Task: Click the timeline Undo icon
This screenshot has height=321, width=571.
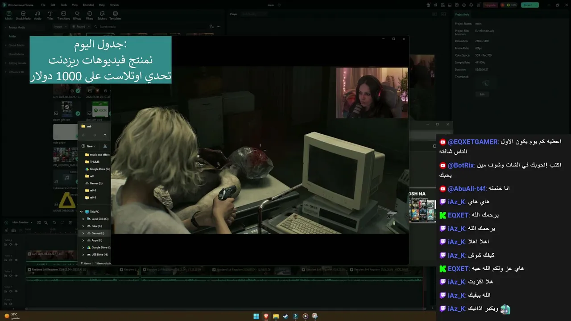Action: pos(54,222)
